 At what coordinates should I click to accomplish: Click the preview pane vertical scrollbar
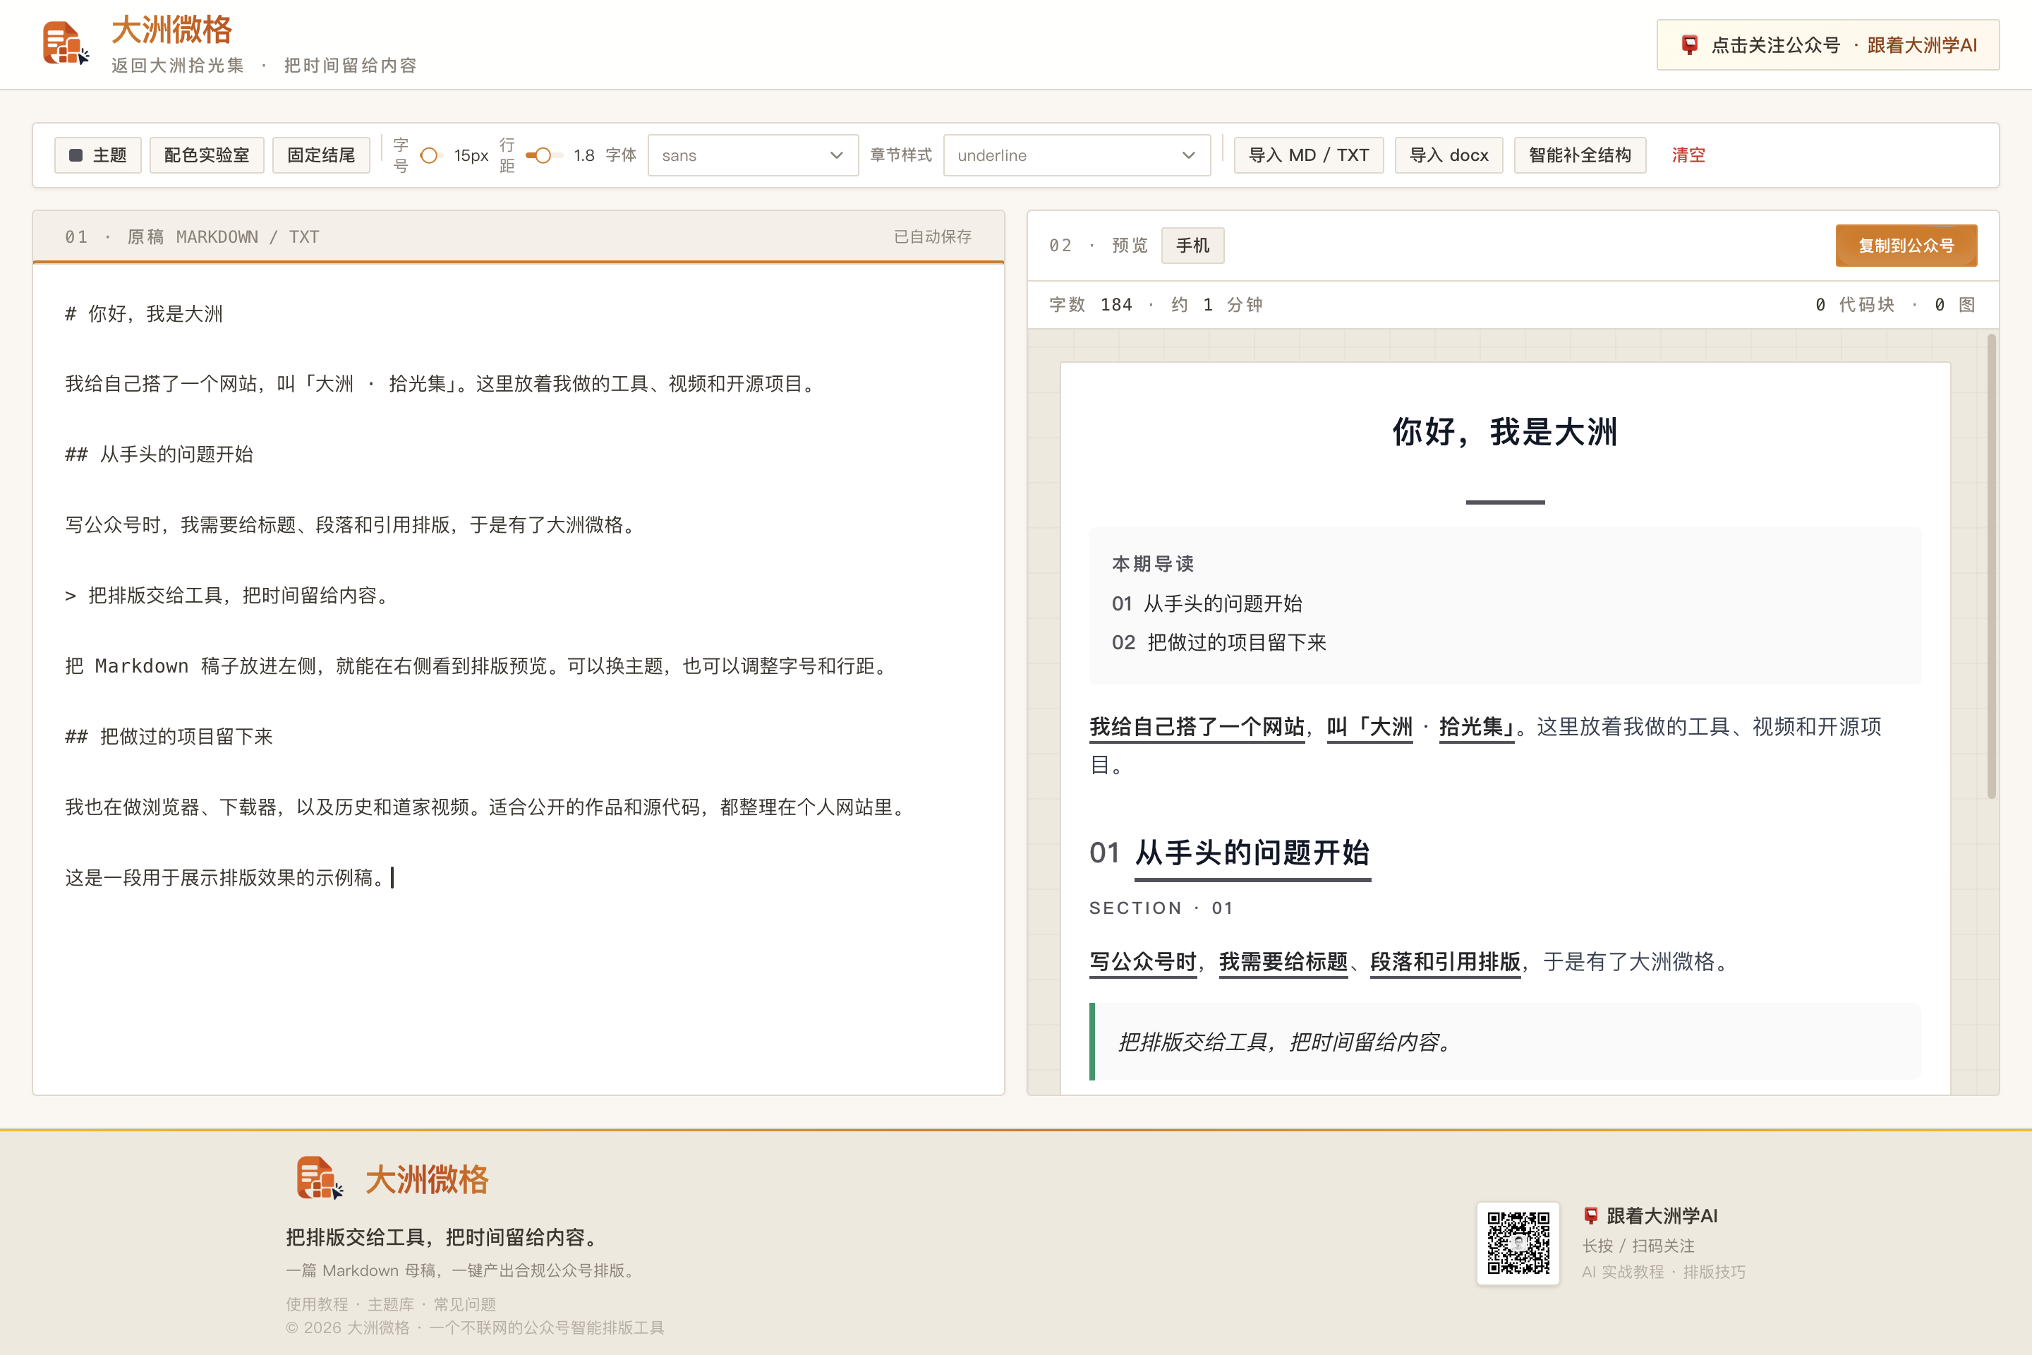click(1990, 566)
